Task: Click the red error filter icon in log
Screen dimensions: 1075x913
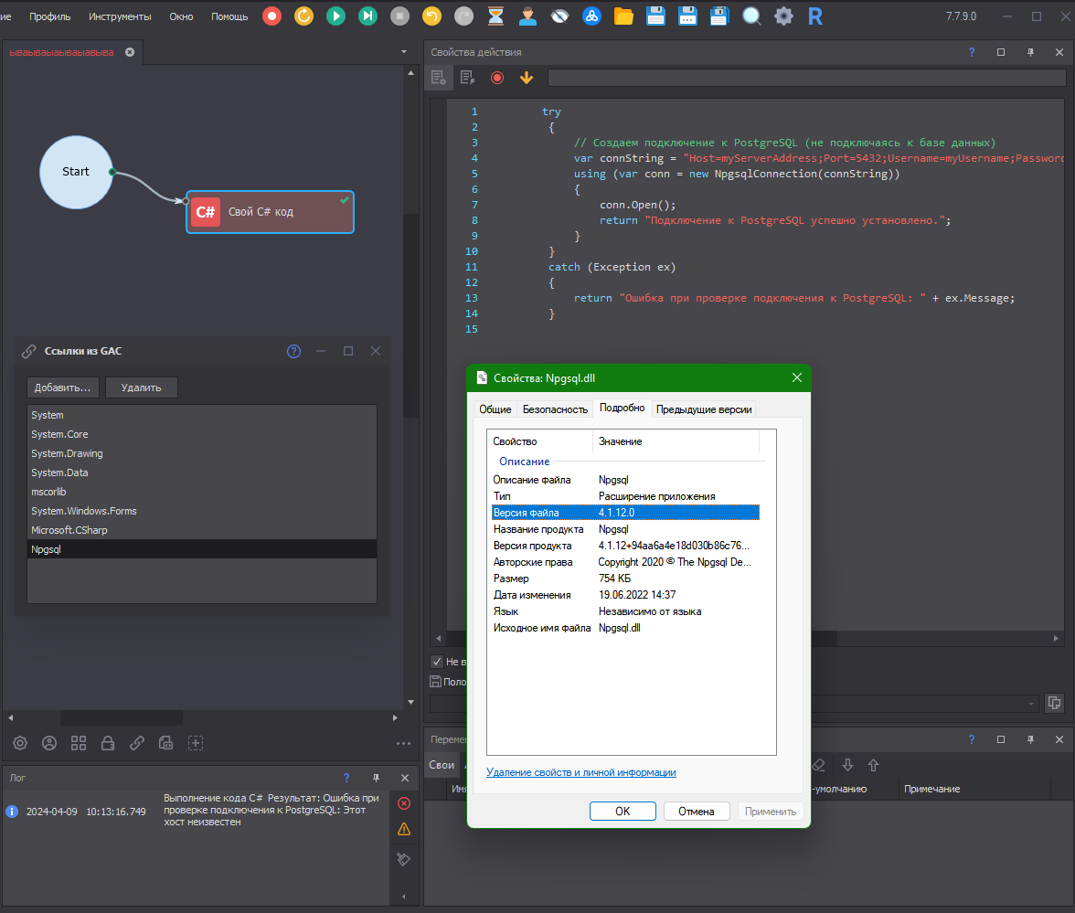Action: 404,803
